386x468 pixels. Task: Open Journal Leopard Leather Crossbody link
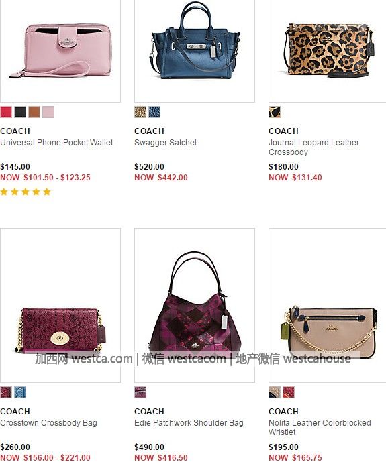coord(313,147)
